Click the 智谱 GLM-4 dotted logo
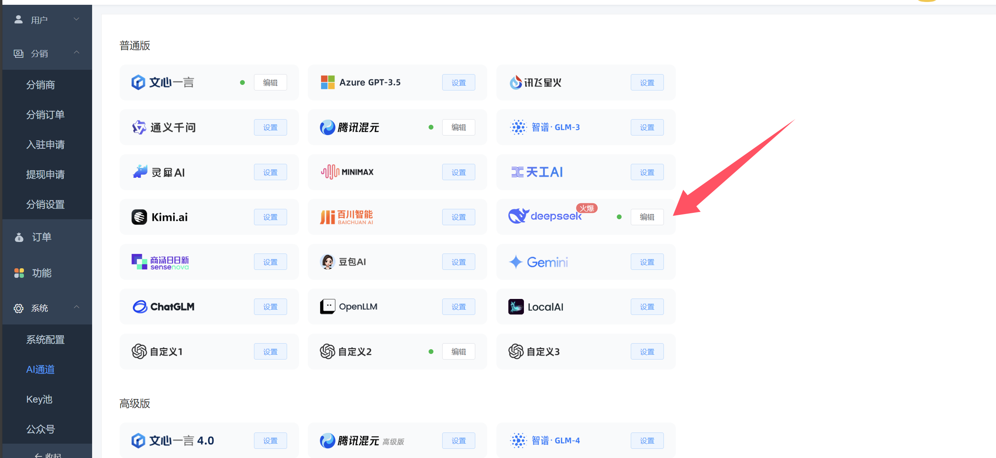 click(x=518, y=440)
